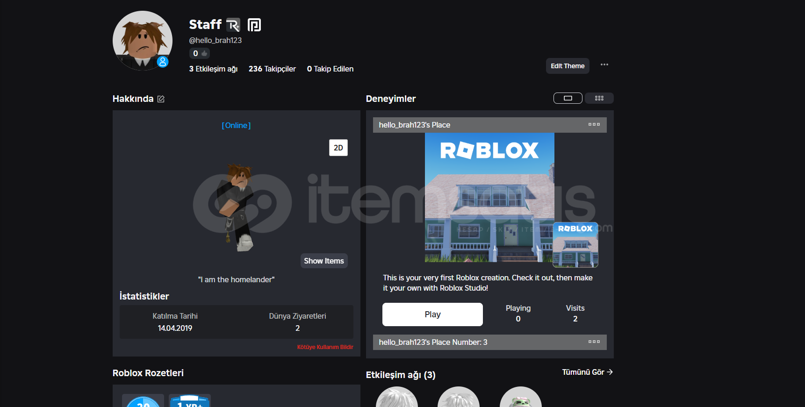The height and width of the screenshot is (407, 805).
Task: Edit the Hakkında section with pencil icon
Action: click(161, 99)
